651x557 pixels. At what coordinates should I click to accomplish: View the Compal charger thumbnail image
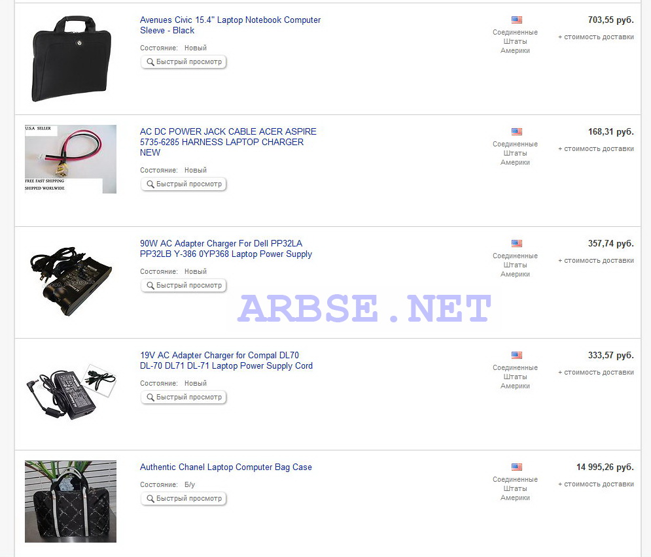71,392
